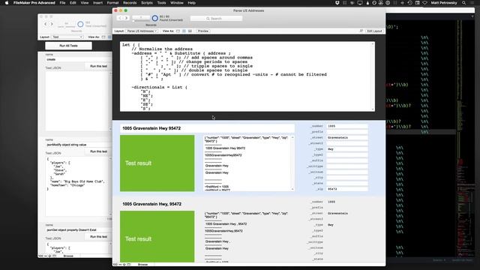Open the Insert menu
This screenshot has width=480, height=270.
click(x=97, y=3)
